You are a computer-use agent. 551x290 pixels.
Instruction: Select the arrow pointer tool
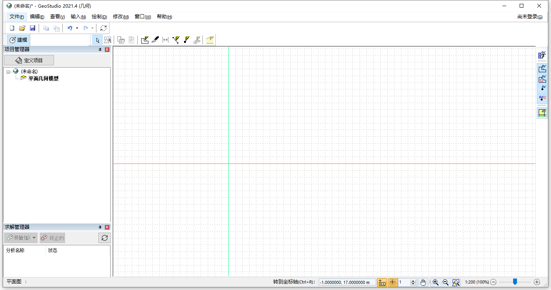[98, 40]
